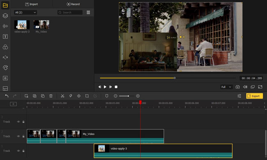Image resolution: width=267 pixels, height=160 pixels.
Task: Hide the video-apply-3 track with eye icon
Action: pyautogui.click(x=18, y=151)
